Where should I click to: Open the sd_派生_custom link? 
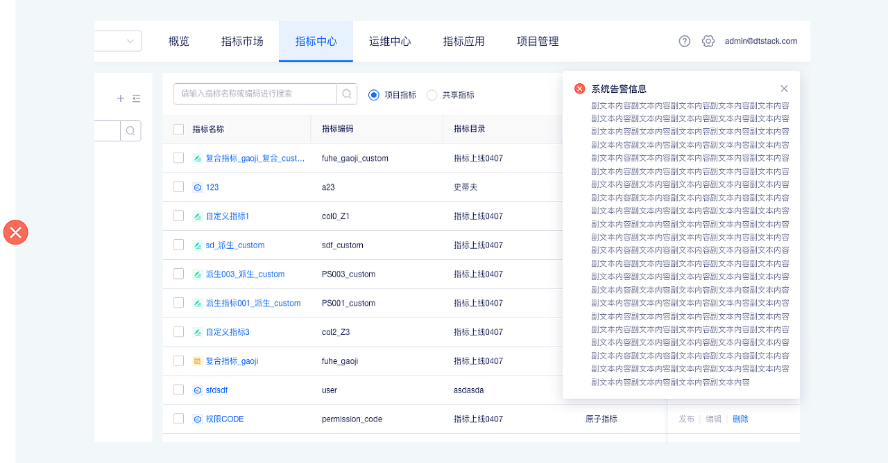point(235,245)
